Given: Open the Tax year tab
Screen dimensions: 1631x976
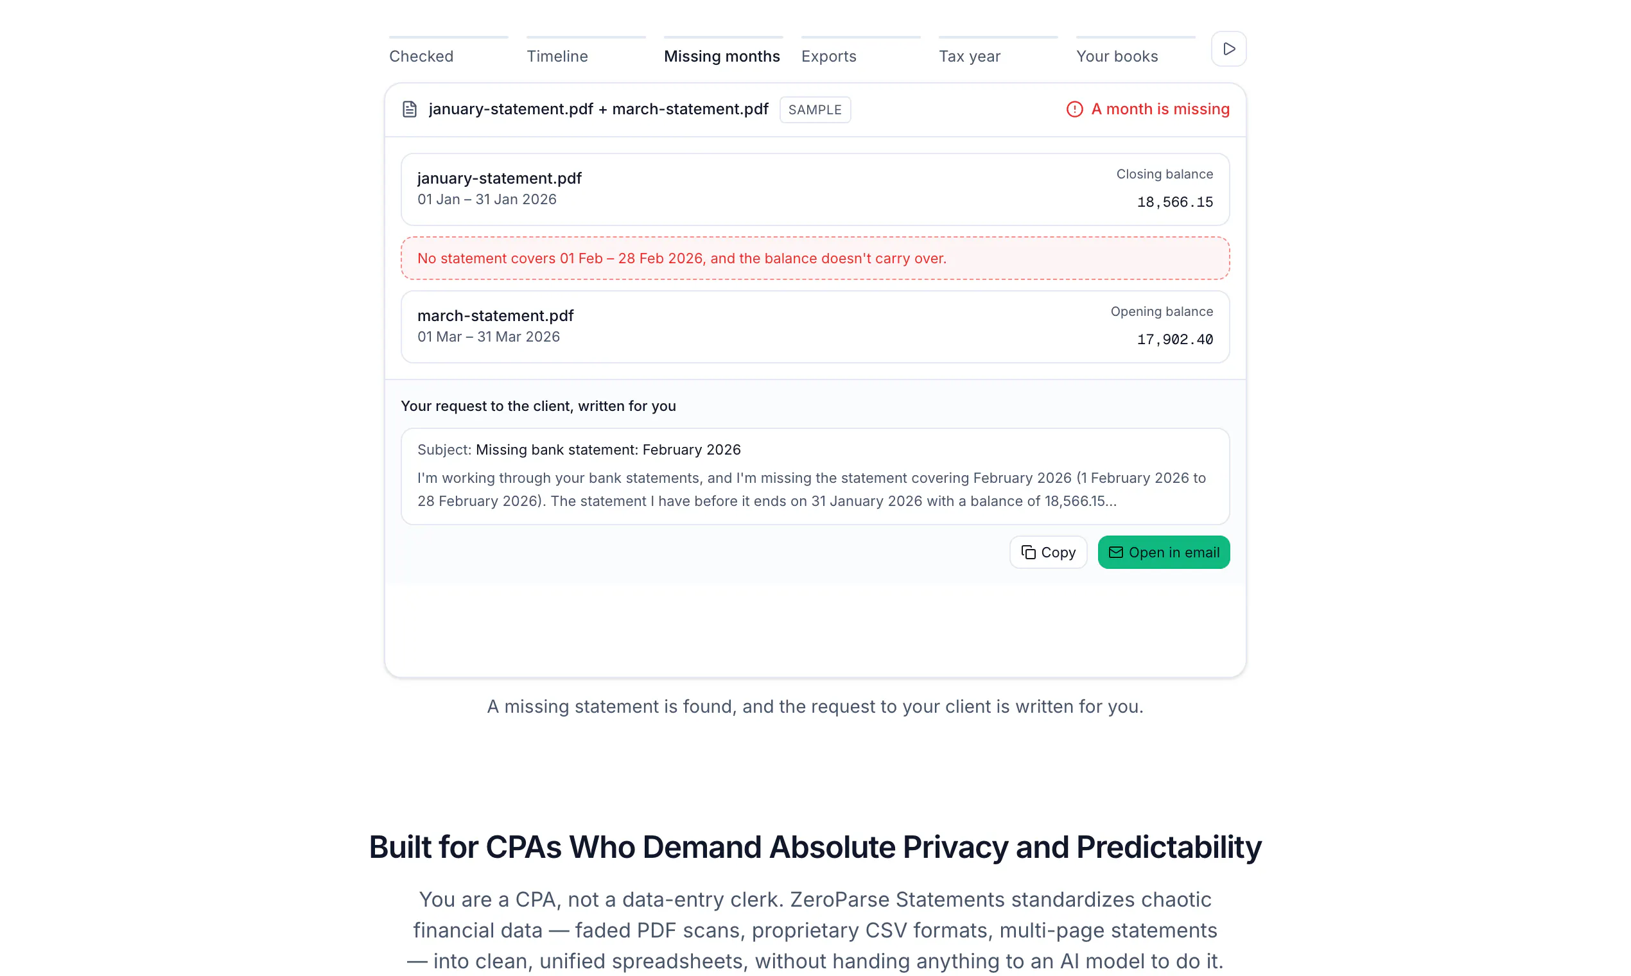Looking at the screenshot, I should 970,57.
